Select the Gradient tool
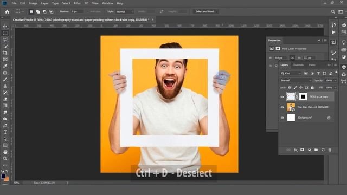This screenshot has height=195, width=347. pos(5,106)
